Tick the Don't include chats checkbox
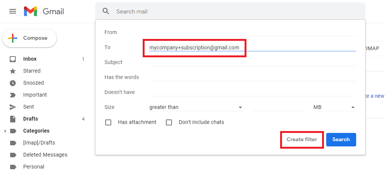The image size is (385, 173). pos(169,122)
